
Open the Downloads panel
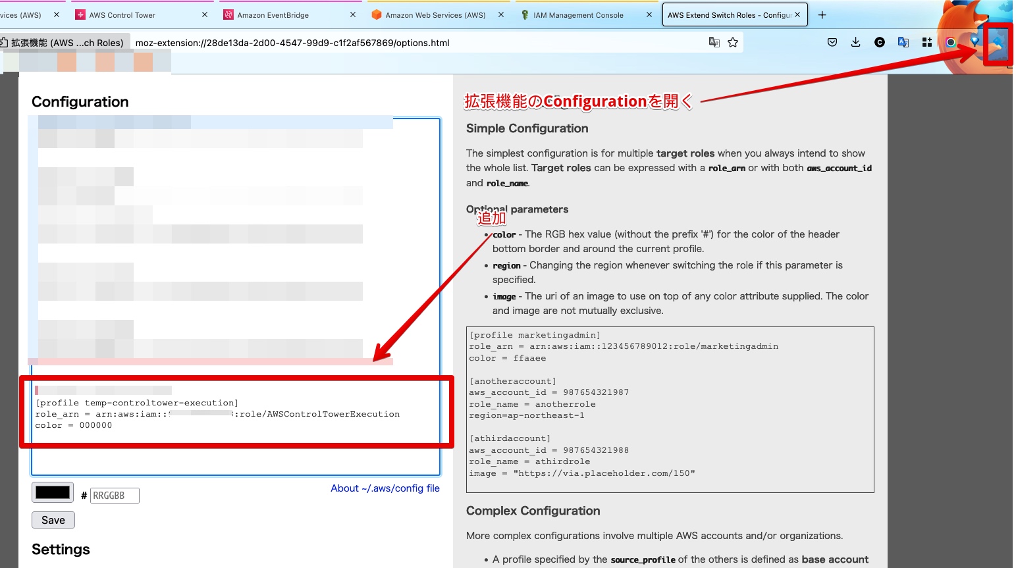click(855, 41)
